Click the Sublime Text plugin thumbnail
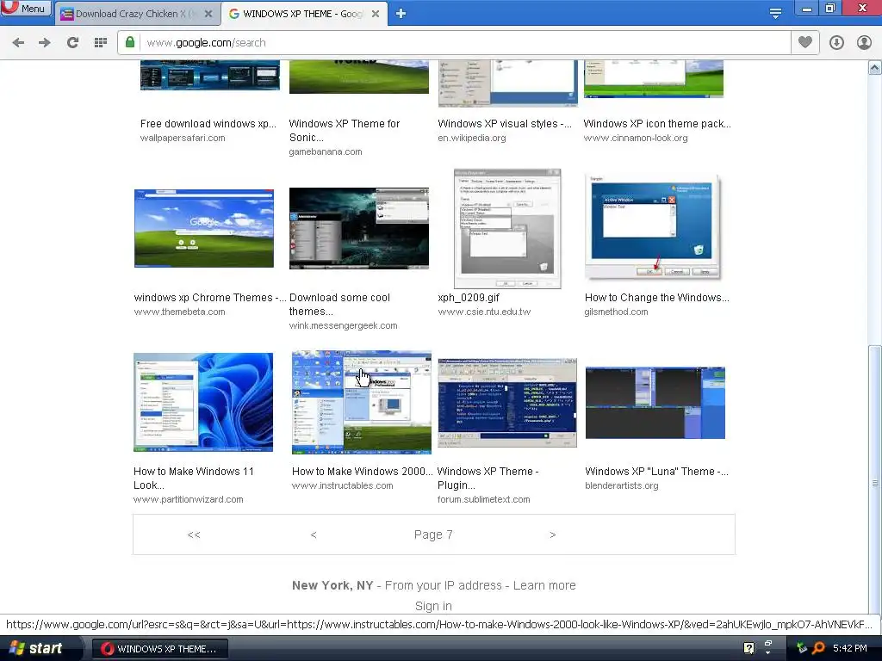 pos(507,403)
